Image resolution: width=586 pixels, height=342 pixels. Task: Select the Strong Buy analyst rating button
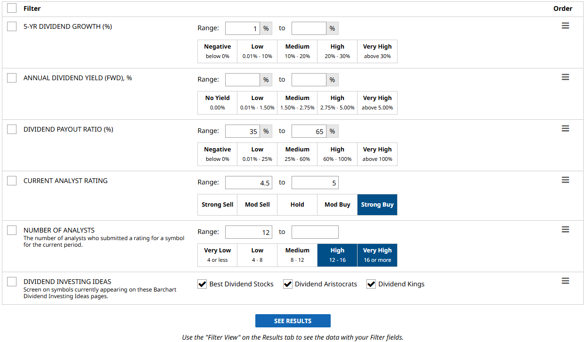pos(377,205)
